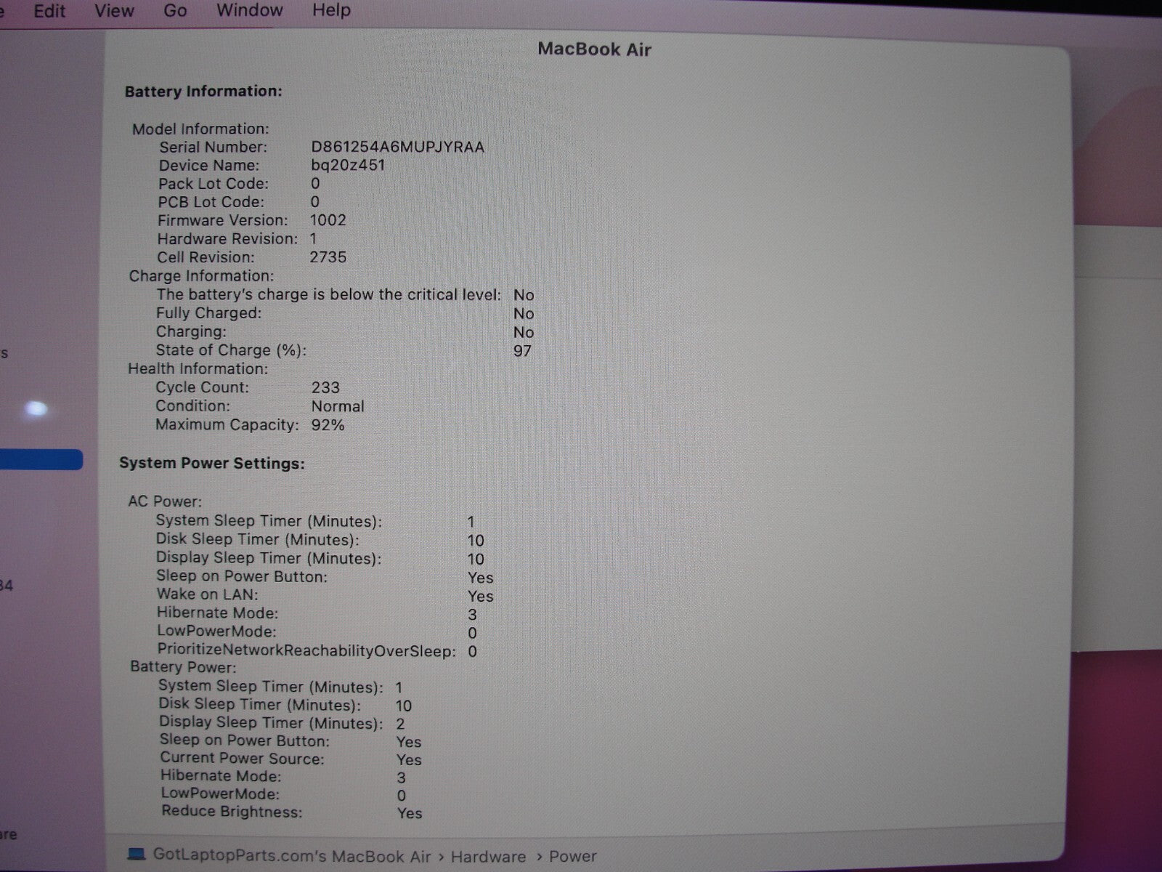Click the laptop icon in the path bar

click(137, 854)
